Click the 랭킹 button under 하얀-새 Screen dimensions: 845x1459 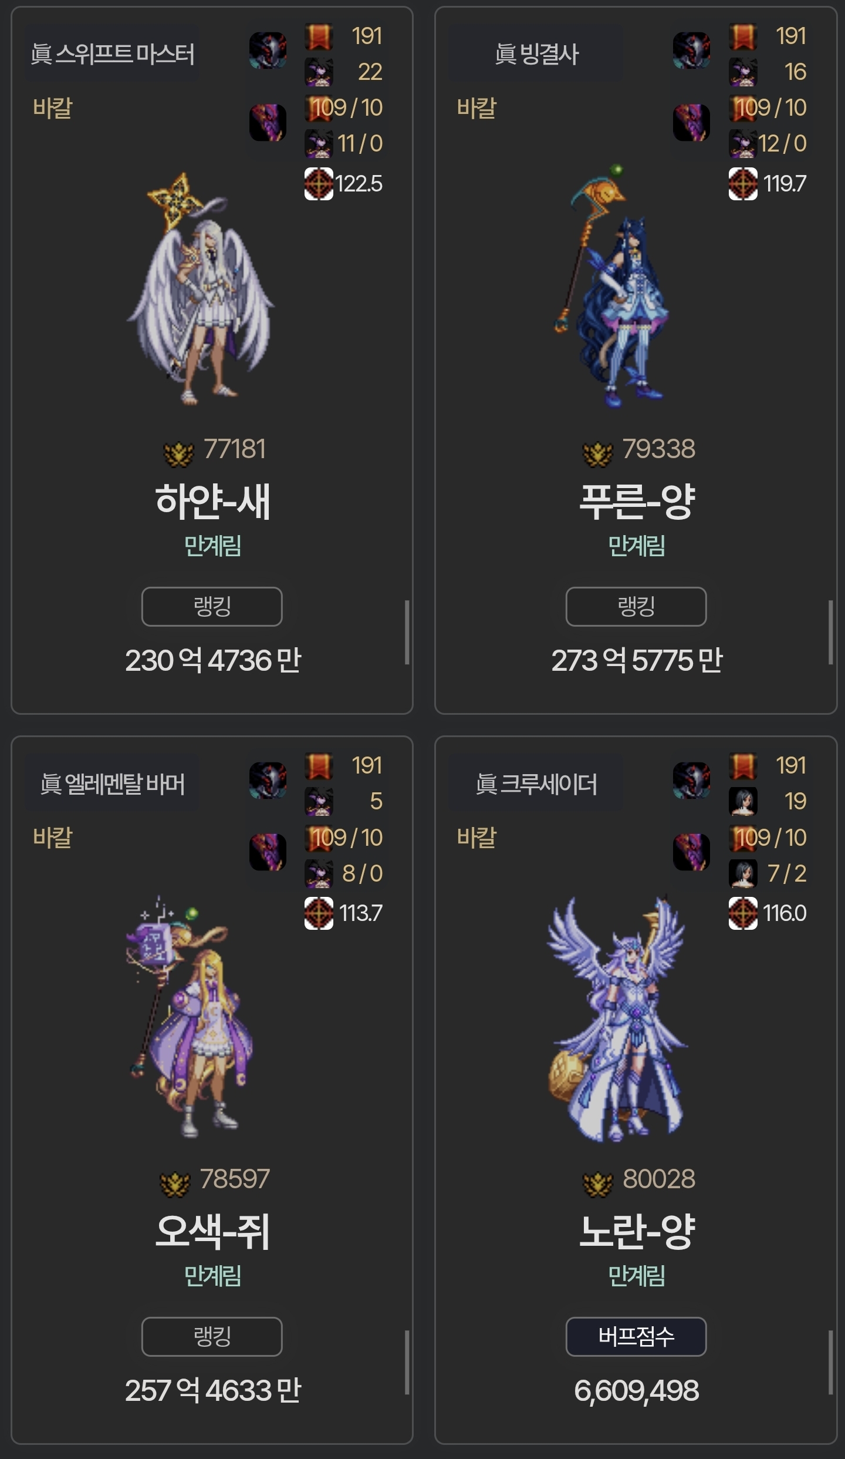pos(212,606)
